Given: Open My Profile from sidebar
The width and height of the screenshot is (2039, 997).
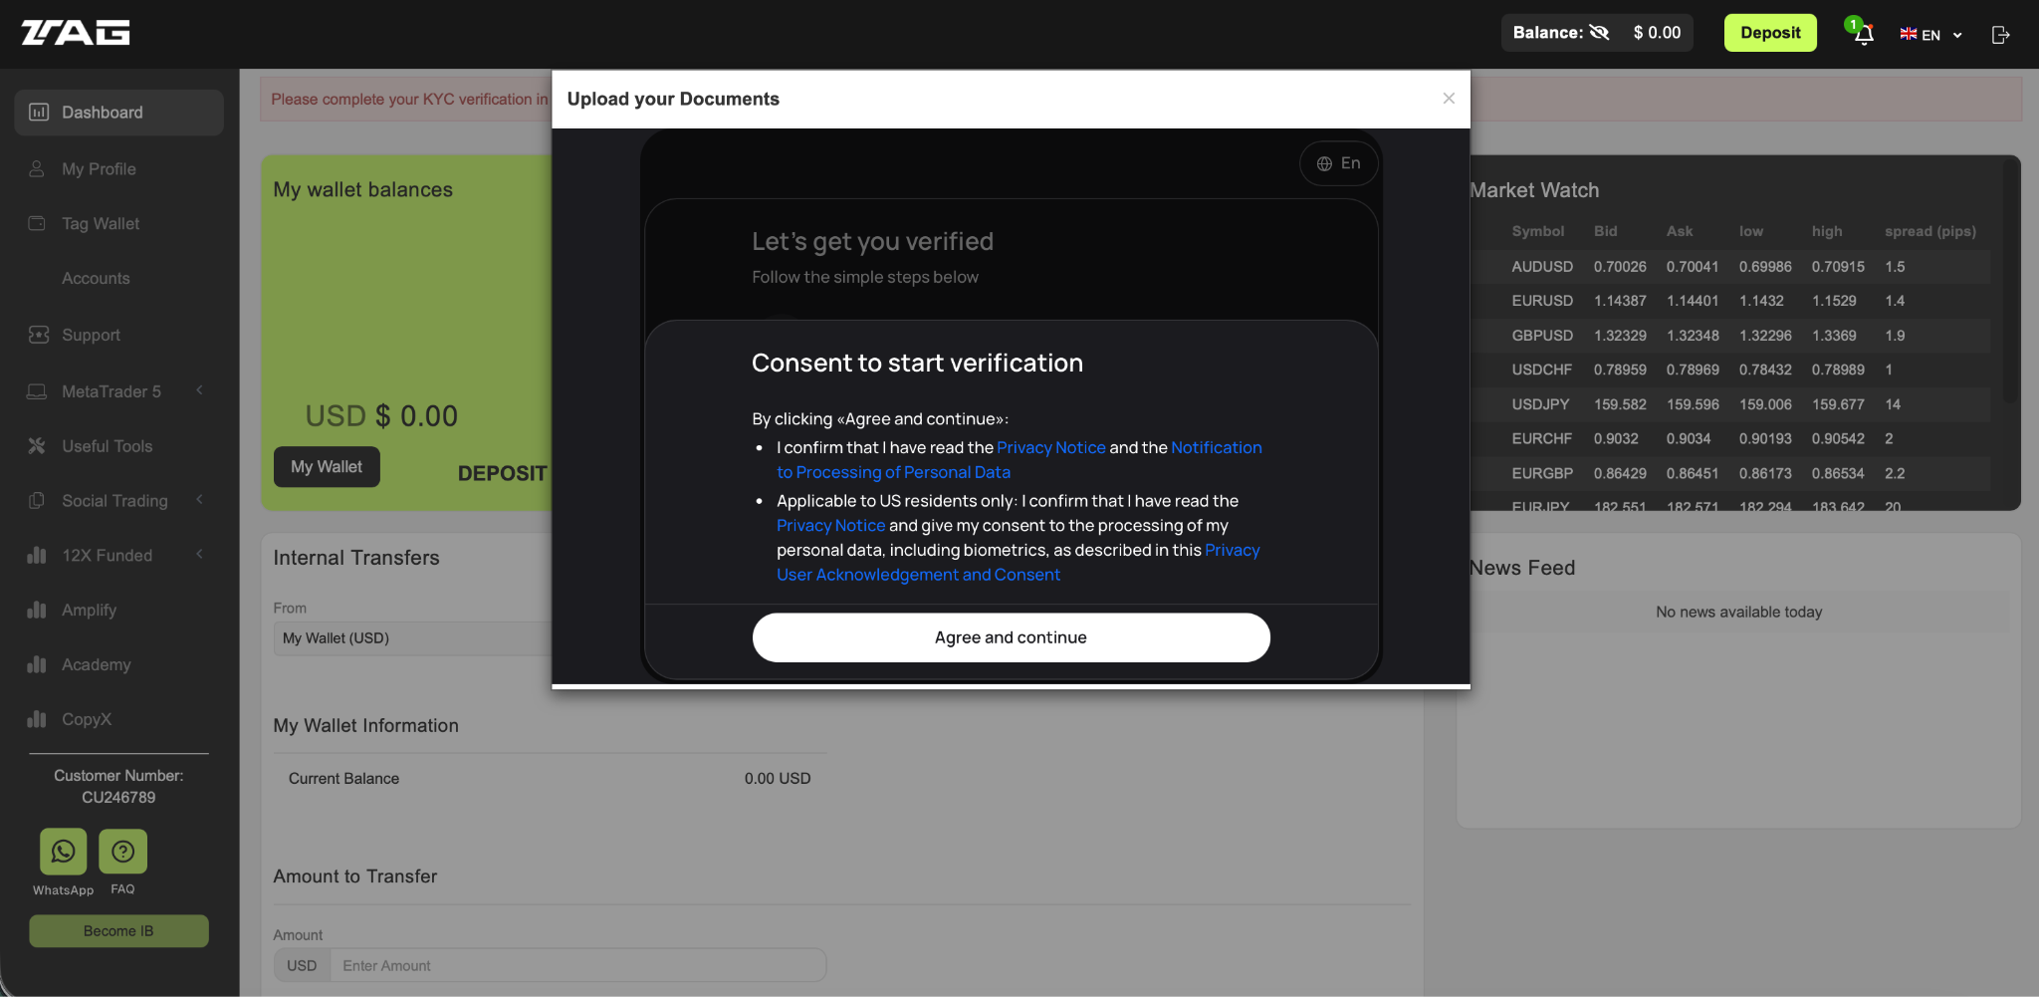Looking at the screenshot, I should [99, 169].
